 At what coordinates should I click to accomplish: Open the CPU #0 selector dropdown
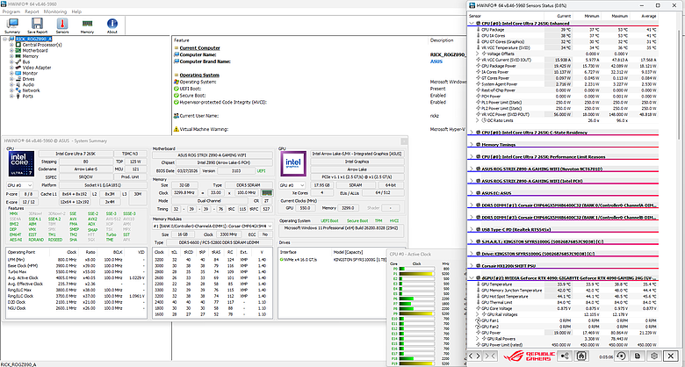point(20,185)
